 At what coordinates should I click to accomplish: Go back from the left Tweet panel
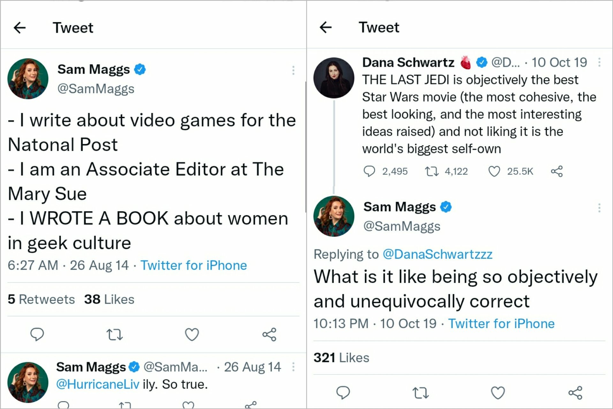(19, 28)
